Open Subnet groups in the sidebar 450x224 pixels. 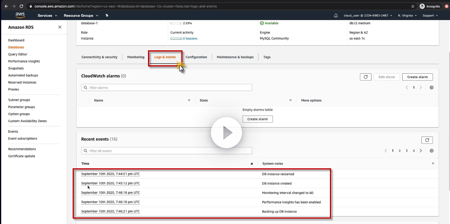tap(19, 100)
